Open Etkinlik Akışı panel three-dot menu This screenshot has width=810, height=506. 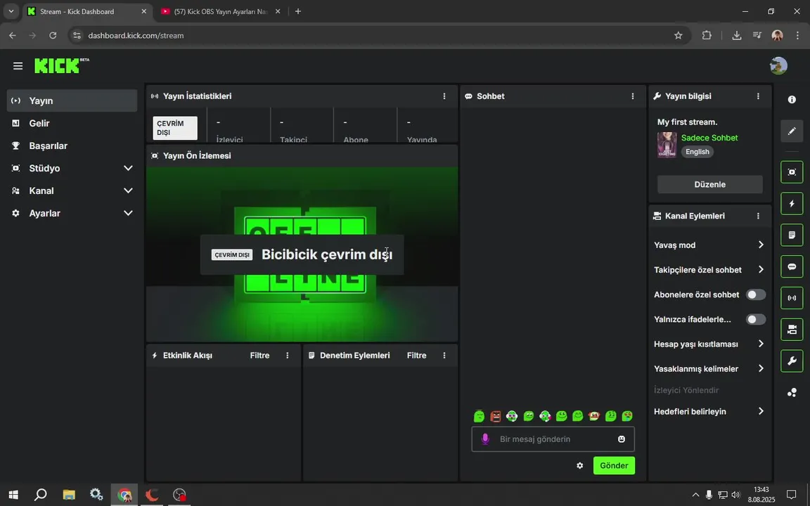click(287, 355)
